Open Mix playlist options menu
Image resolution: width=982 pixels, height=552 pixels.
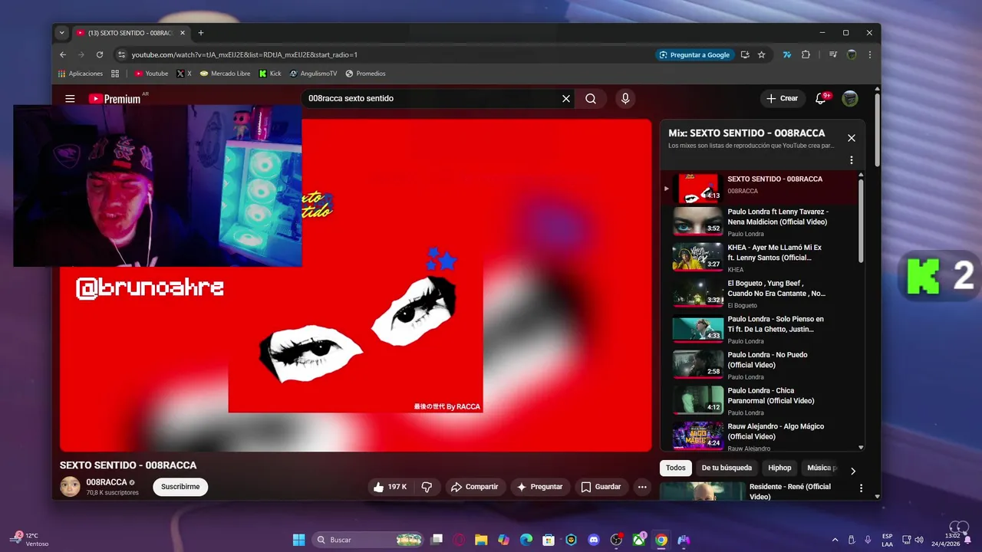click(x=851, y=160)
